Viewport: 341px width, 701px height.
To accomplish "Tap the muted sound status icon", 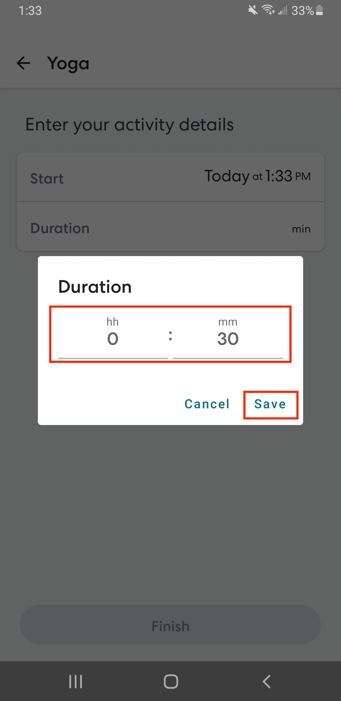I will click(x=253, y=10).
